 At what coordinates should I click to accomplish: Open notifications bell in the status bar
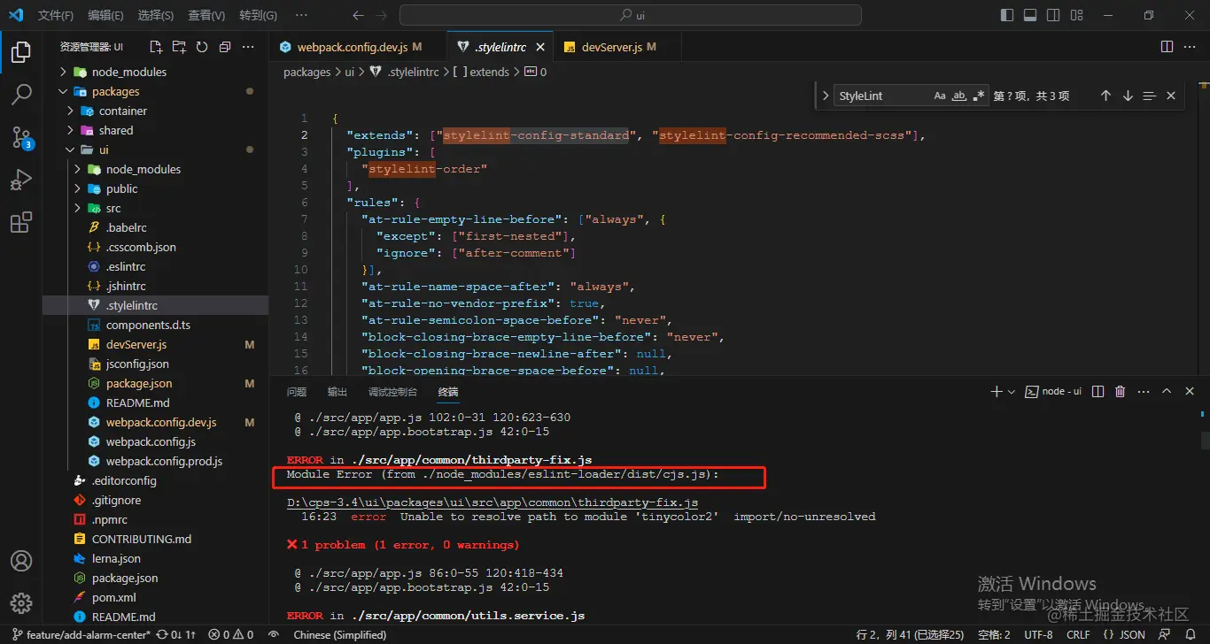[1190, 634]
